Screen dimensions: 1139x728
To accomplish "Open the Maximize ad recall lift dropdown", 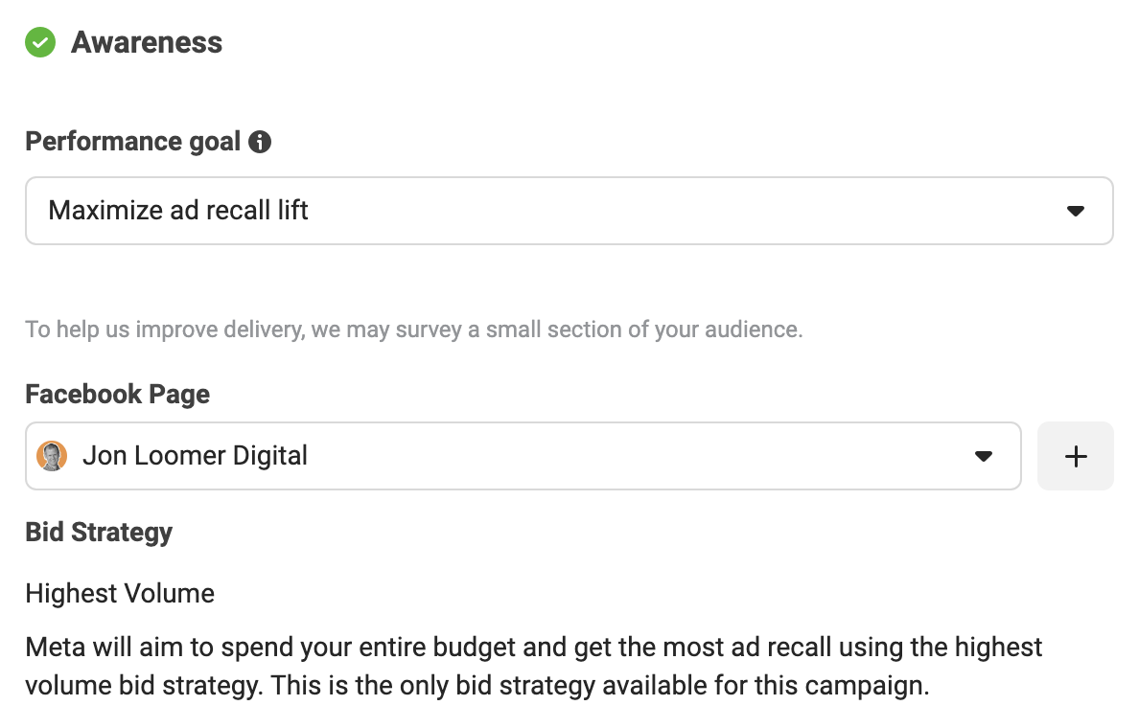I will 569,211.
